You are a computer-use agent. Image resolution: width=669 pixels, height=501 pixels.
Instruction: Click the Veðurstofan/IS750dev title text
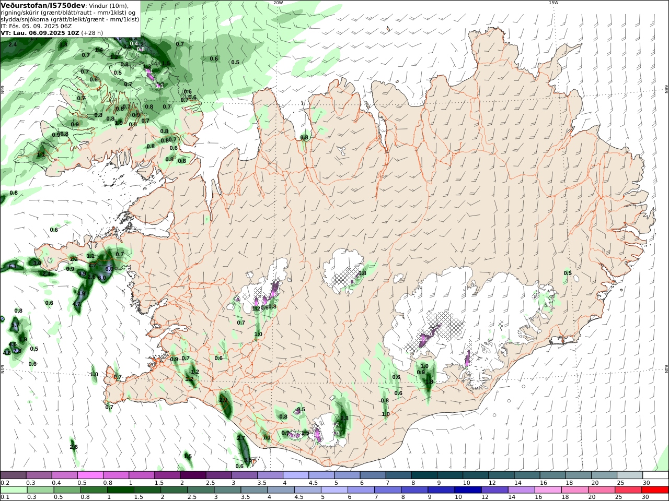pos(42,5)
